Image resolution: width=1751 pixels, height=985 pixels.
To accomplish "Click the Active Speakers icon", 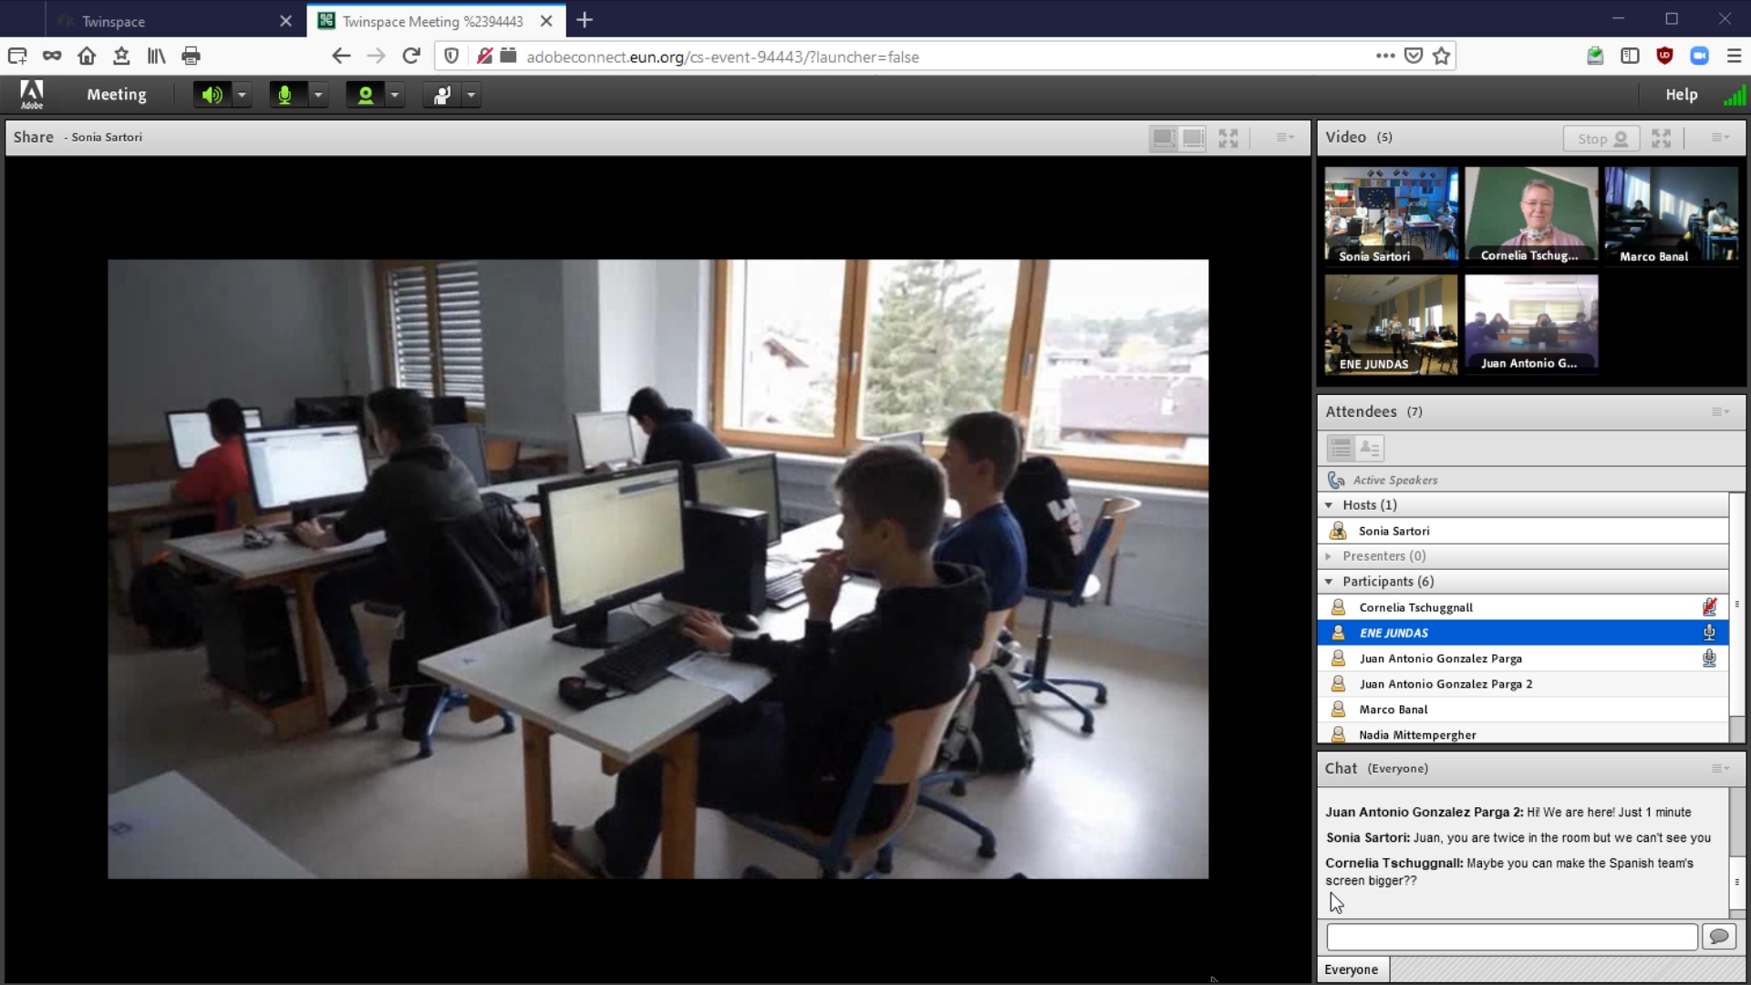I will pyautogui.click(x=1336, y=480).
